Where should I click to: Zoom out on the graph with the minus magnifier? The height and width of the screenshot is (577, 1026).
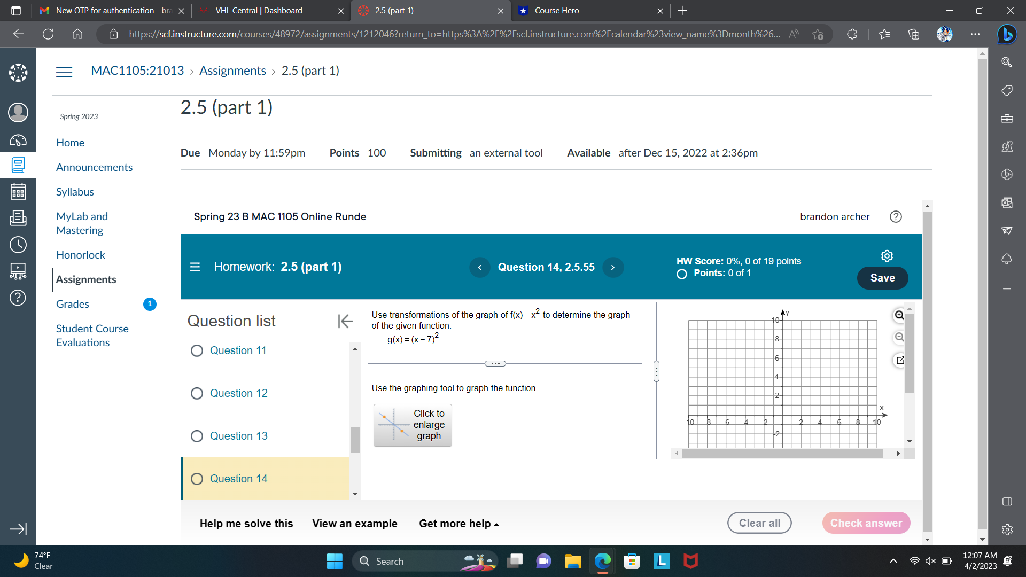pos(899,337)
